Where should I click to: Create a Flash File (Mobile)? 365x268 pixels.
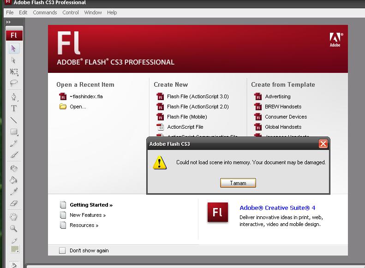coord(187,117)
